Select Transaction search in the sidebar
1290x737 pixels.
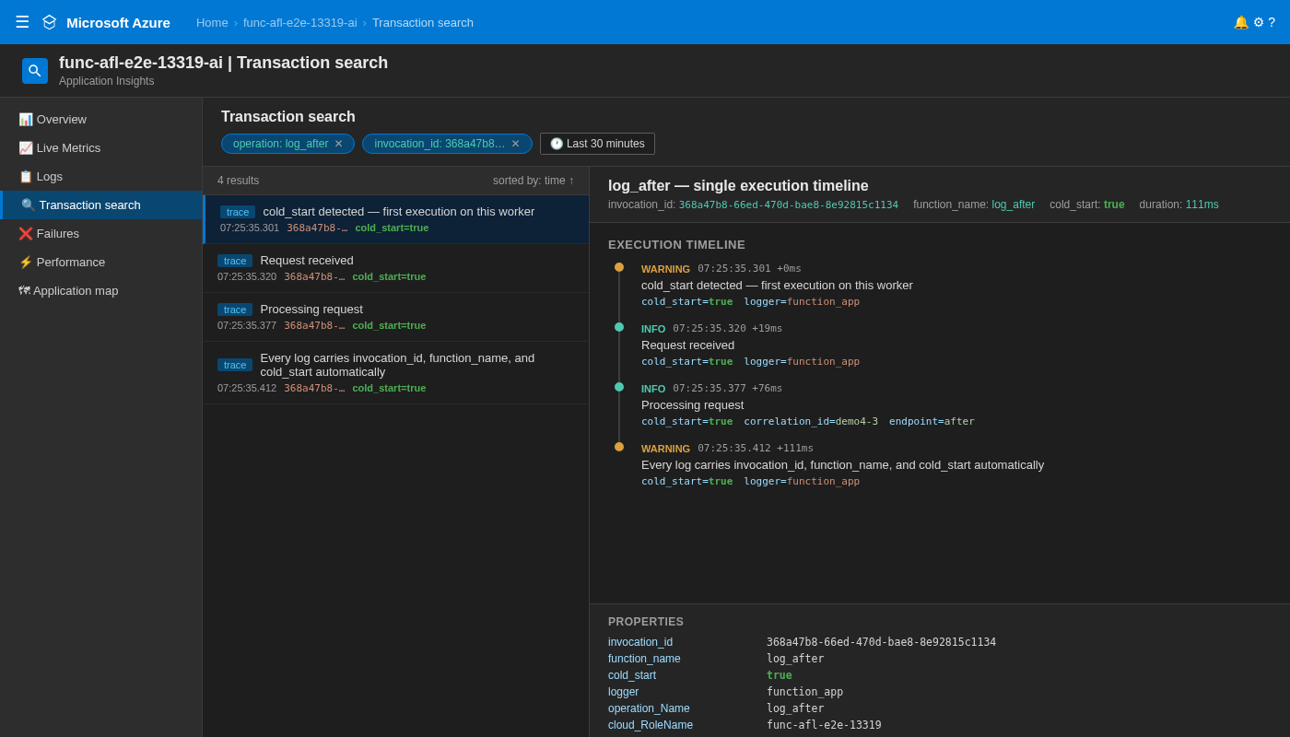pyautogui.click(x=101, y=205)
